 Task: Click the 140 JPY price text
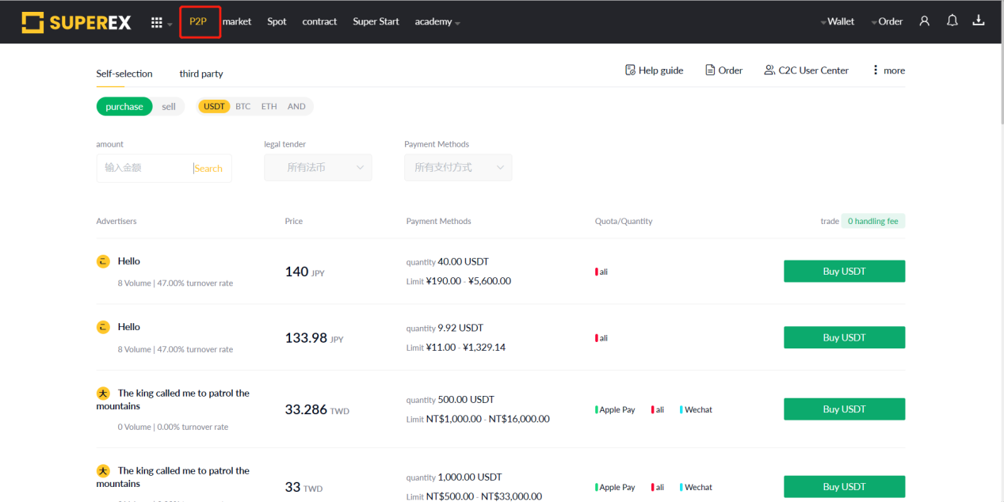tap(304, 272)
